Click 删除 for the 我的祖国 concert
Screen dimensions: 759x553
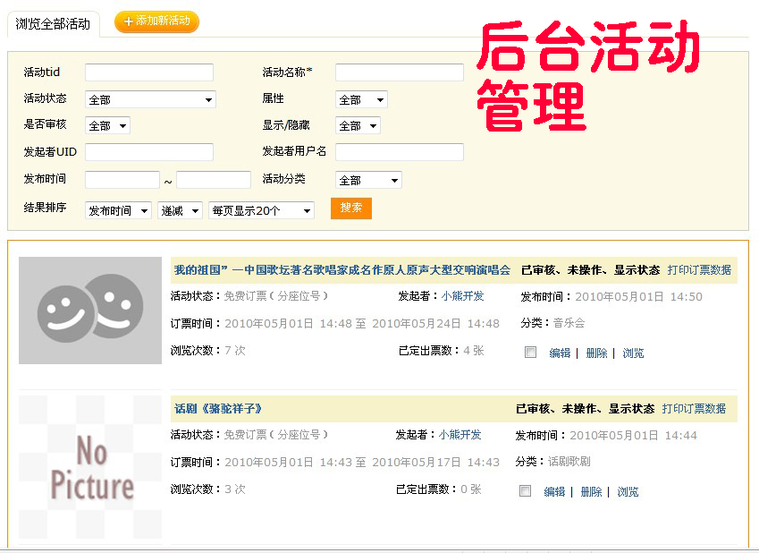coord(596,353)
